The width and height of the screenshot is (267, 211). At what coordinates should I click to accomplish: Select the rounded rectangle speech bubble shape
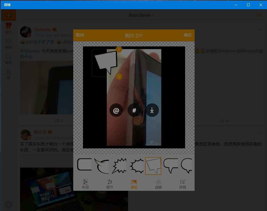[84, 166]
